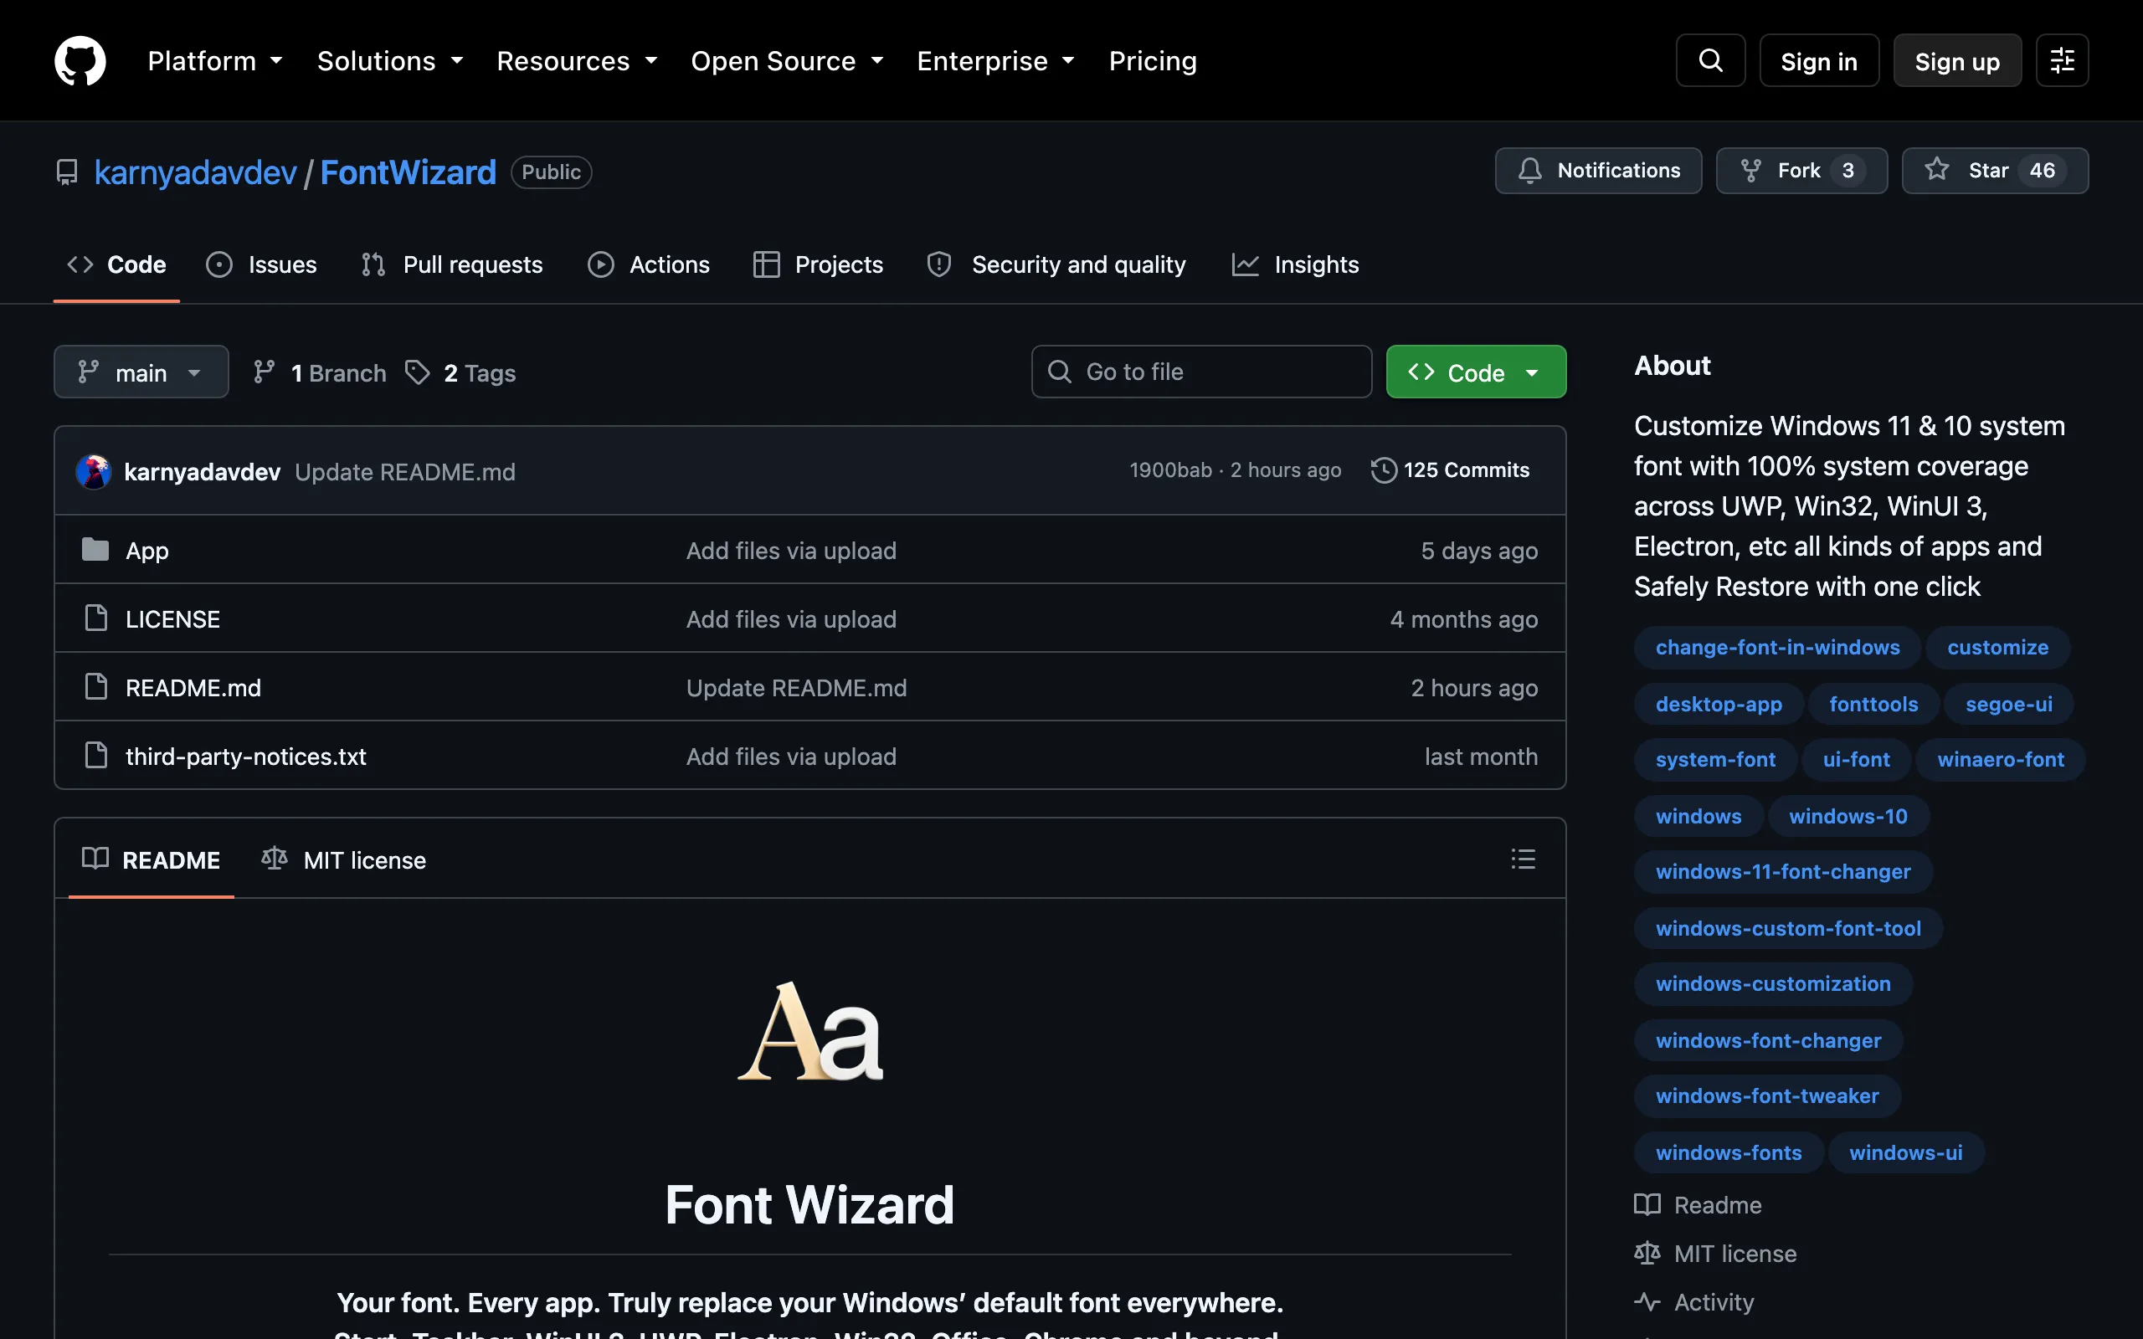2143x1339 pixels.
Task: Expand the Enterprise menu
Action: tap(996, 61)
